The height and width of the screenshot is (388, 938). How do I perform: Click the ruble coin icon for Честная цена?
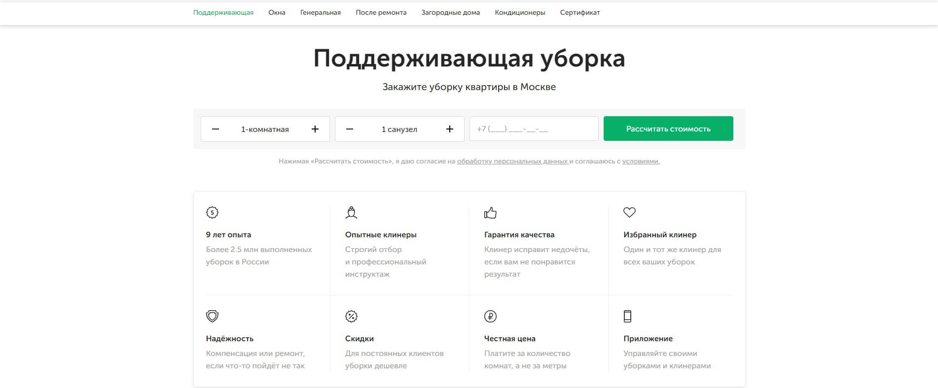click(490, 316)
